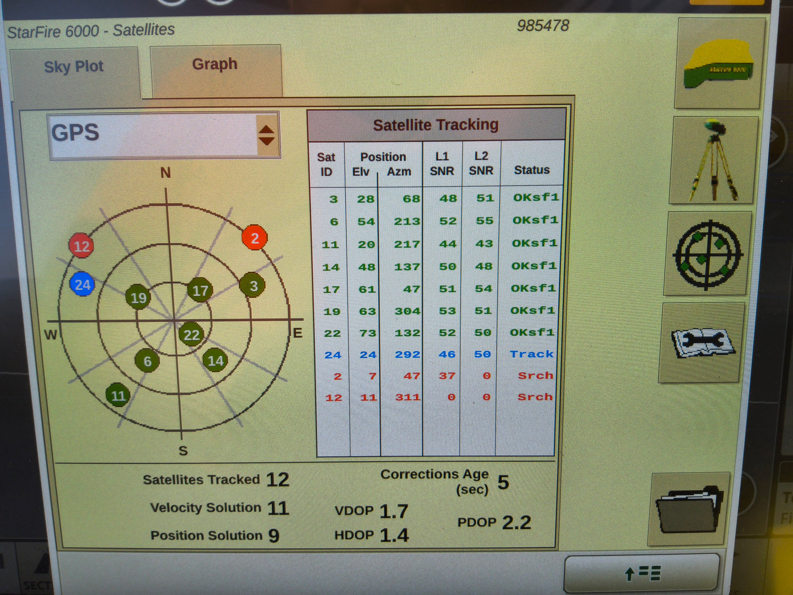Click azimuth value 292 in satellite 24 row
Viewport: 793px width, 595px height.
pos(408,355)
